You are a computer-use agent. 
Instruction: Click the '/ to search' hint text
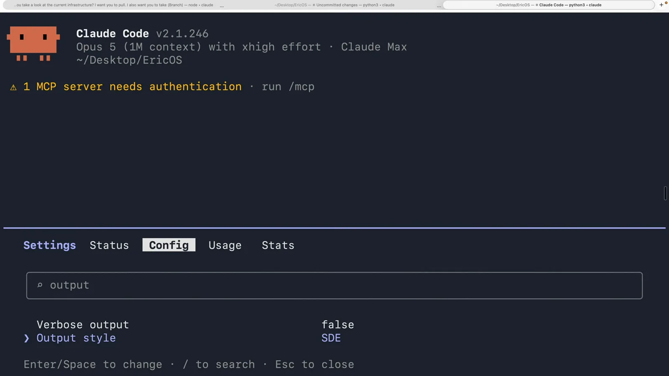[x=219, y=364]
